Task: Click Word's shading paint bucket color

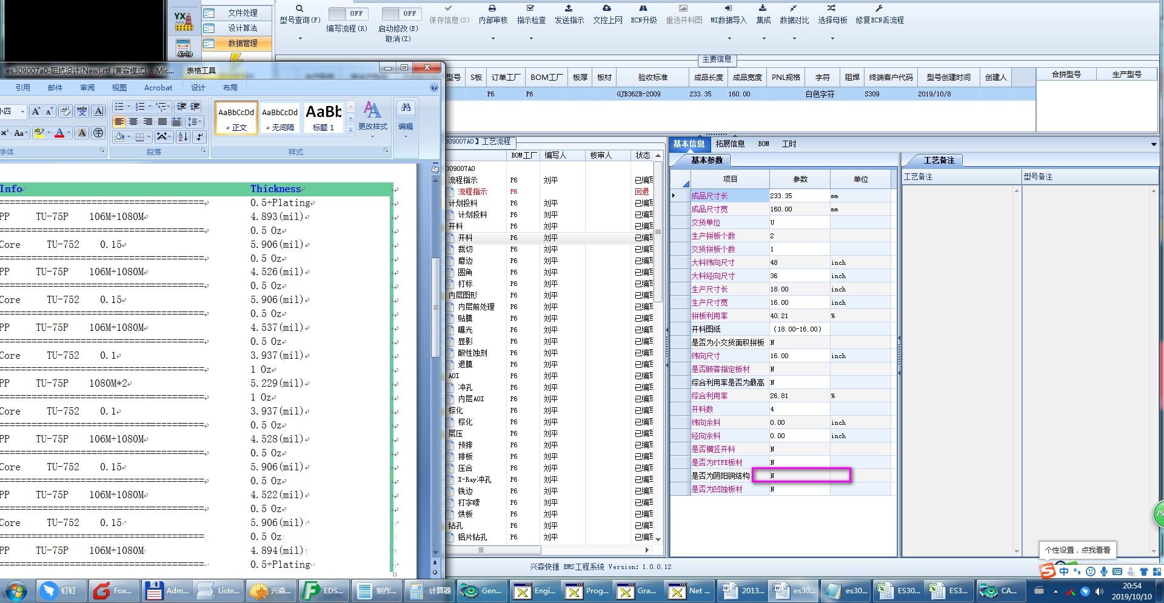Action: click(119, 137)
